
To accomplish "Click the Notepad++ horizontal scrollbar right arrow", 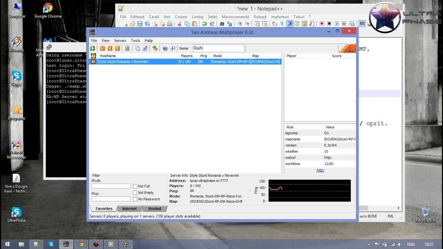I will (x=398, y=208).
